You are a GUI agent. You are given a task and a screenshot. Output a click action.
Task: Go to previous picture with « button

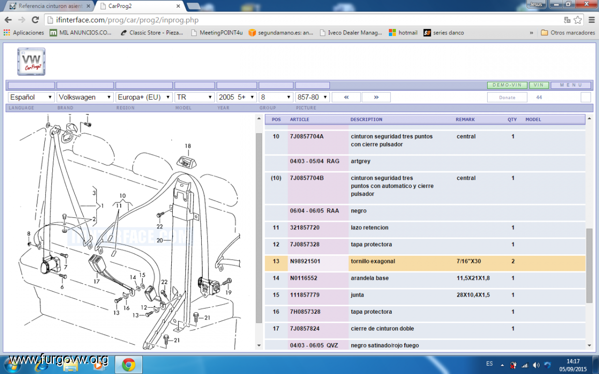coord(346,97)
